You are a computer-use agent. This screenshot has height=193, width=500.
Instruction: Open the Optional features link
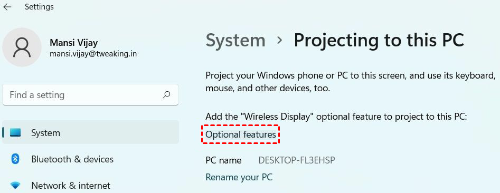(x=241, y=134)
